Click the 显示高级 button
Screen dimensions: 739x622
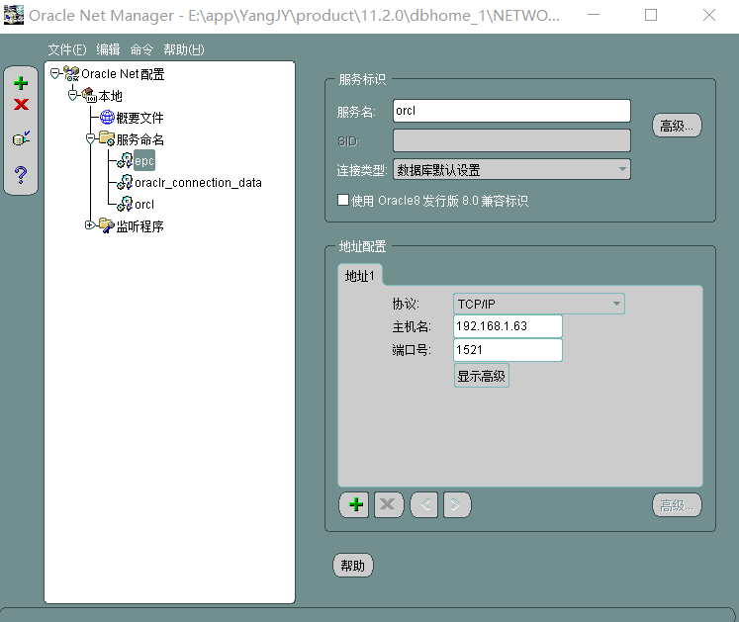click(481, 376)
